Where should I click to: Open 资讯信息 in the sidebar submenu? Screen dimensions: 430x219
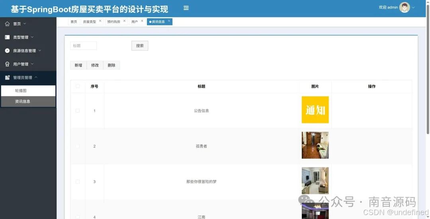[28, 102]
